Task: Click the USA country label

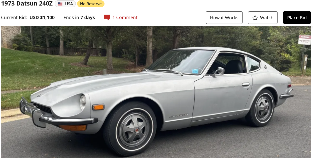Action: pyautogui.click(x=69, y=4)
